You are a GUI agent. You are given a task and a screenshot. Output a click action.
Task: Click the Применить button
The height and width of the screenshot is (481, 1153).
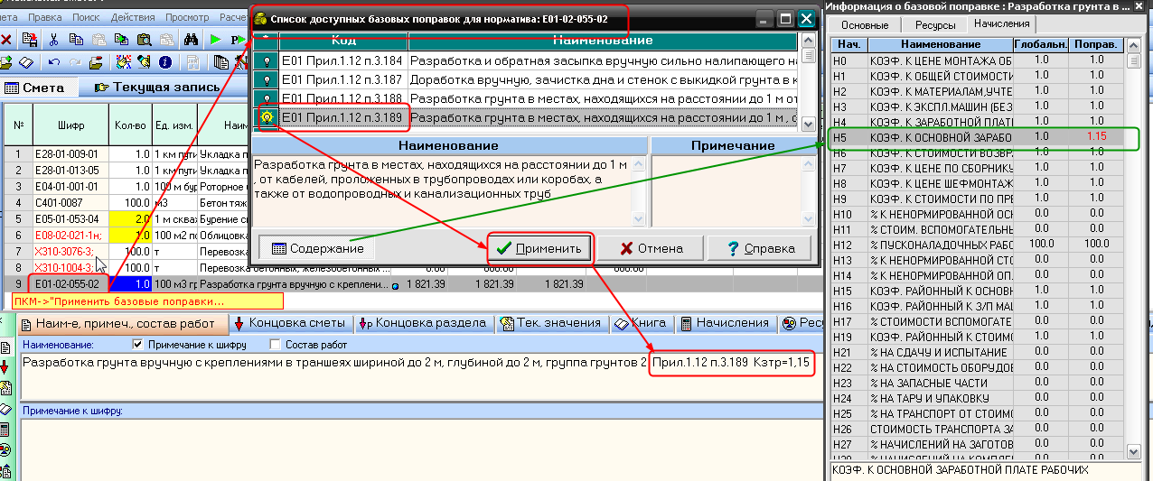[540, 248]
